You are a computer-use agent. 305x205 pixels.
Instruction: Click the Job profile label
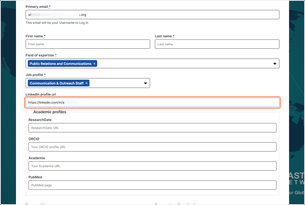click(36, 75)
